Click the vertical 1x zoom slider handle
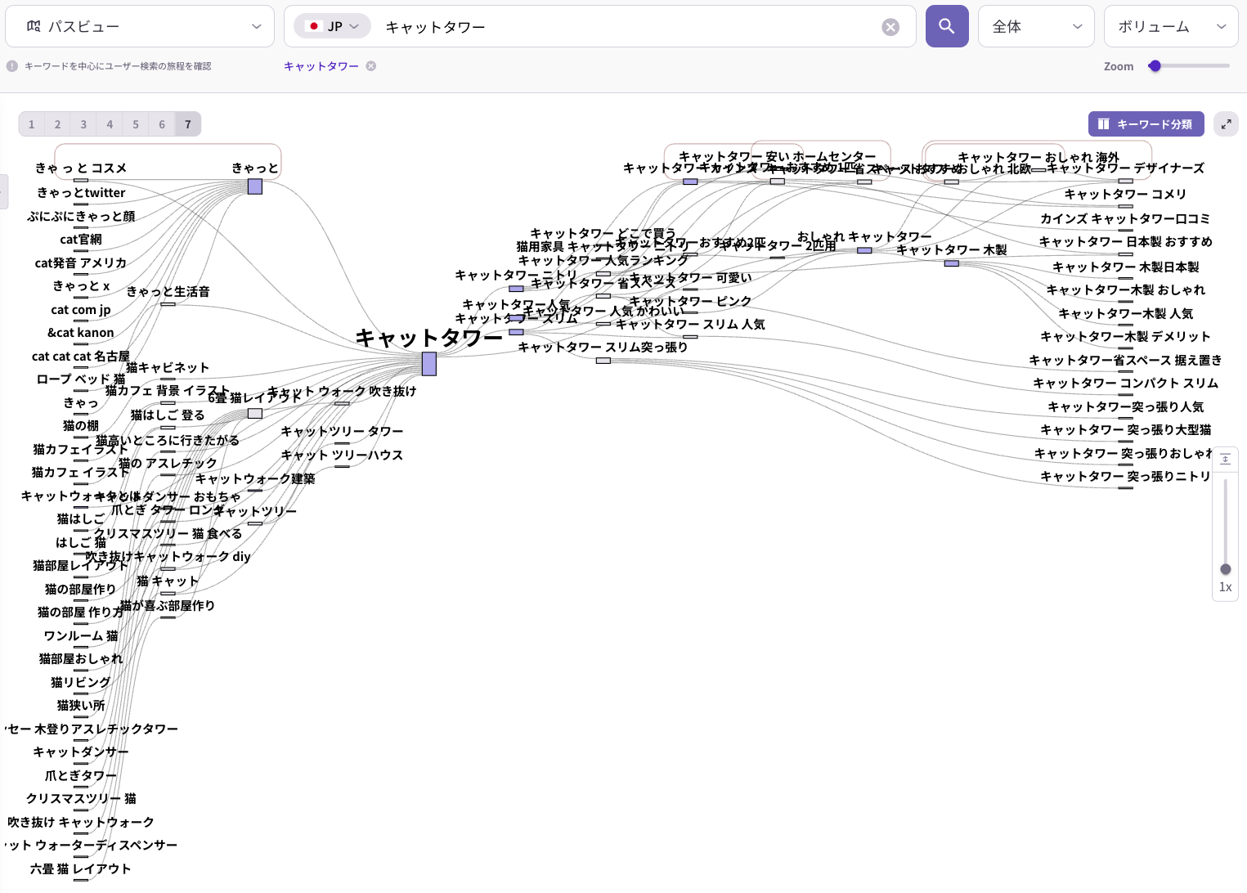1247x893 pixels. tap(1225, 569)
